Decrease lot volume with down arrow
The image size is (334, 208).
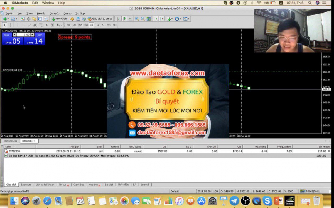tap(14, 35)
